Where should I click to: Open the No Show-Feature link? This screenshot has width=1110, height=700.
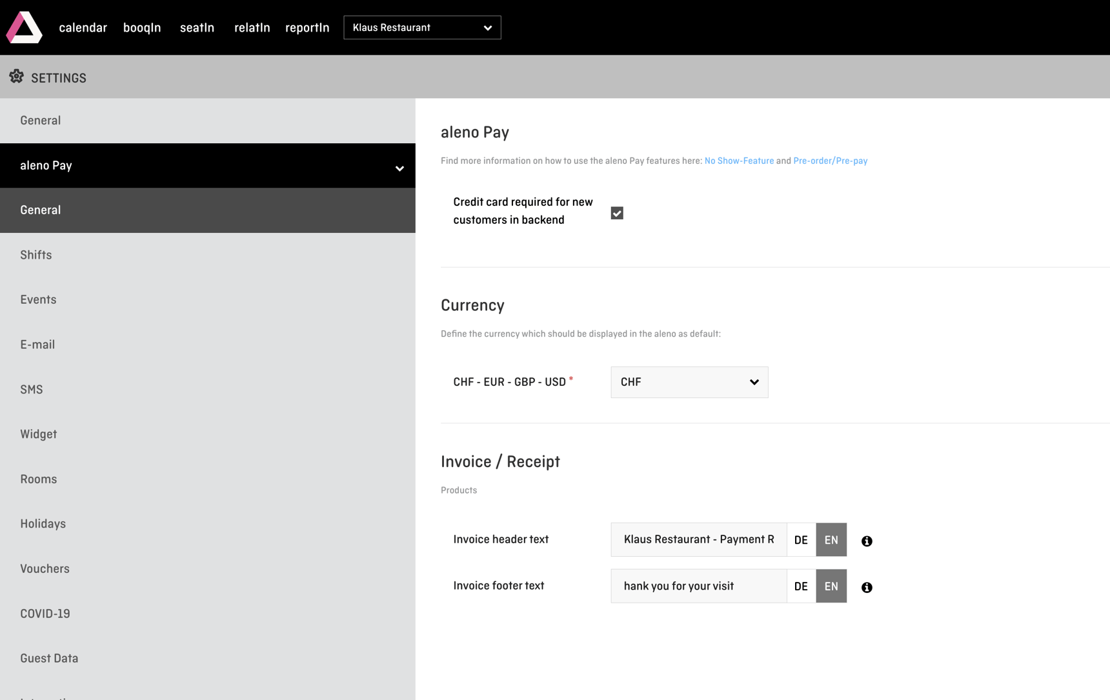click(739, 161)
